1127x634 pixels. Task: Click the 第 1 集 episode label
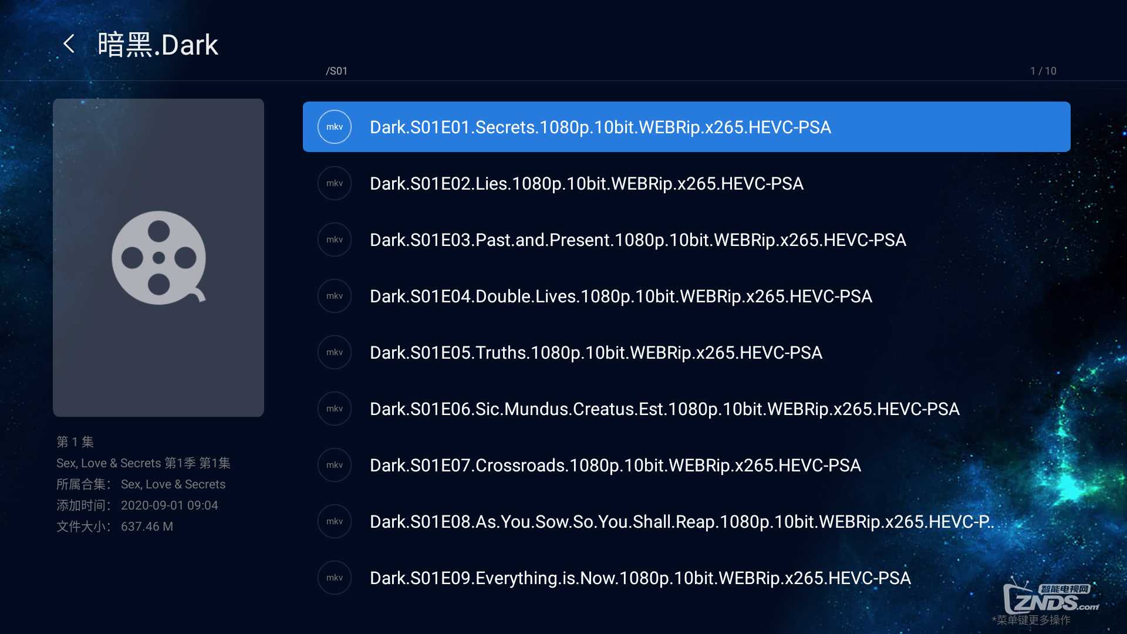pyautogui.click(x=75, y=441)
